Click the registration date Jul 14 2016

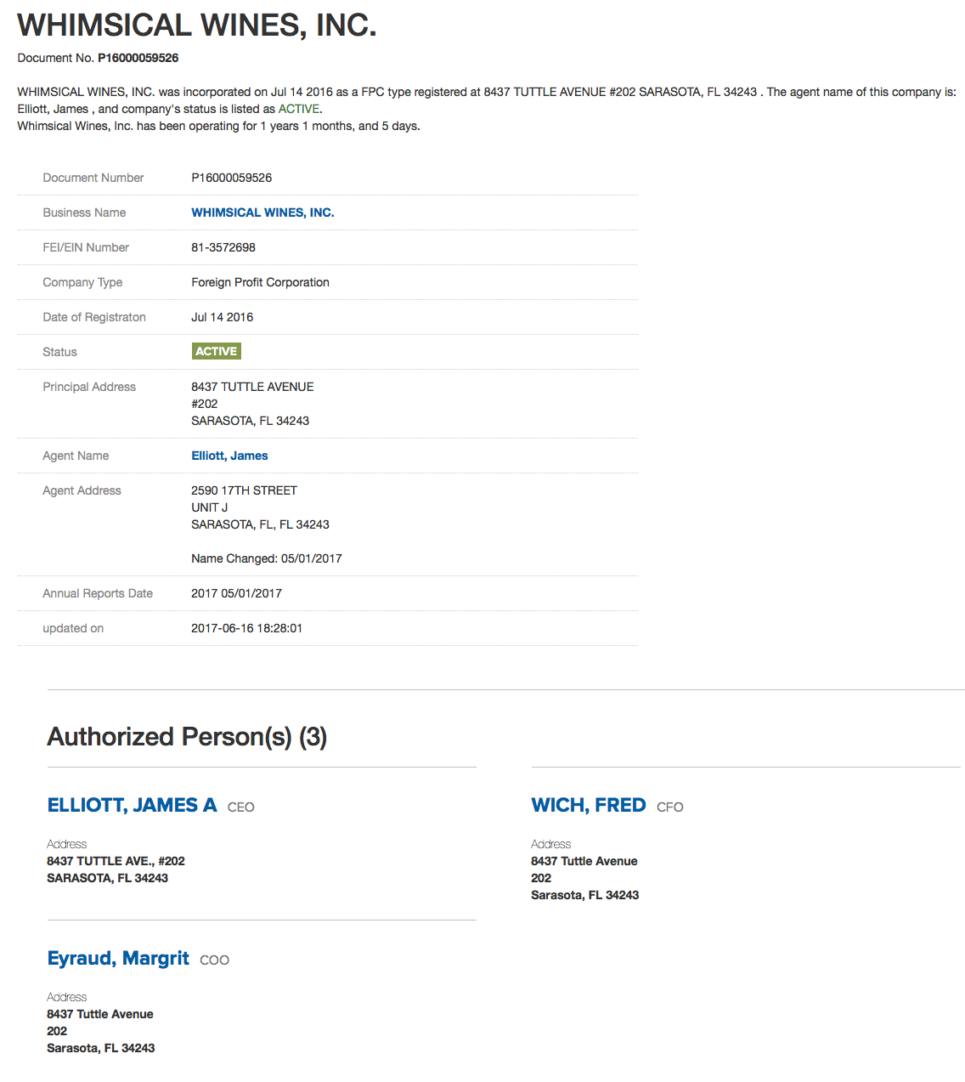click(x=222, y=317)
